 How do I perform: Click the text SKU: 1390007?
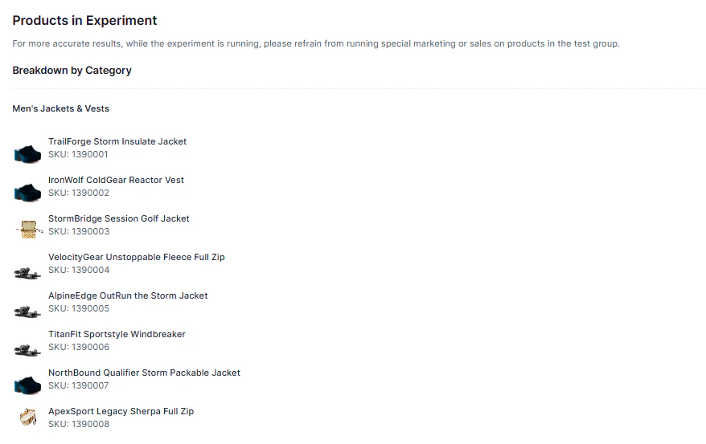click(78, 385)
